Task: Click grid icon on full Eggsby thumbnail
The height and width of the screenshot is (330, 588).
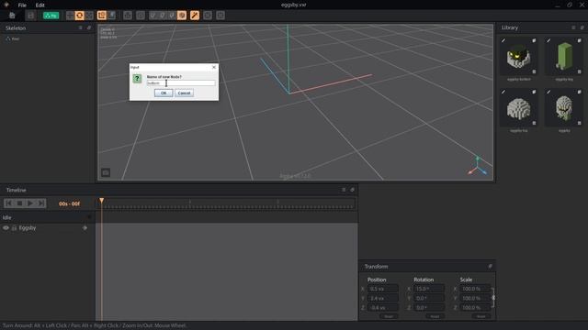Action: [x=580, y=123]
